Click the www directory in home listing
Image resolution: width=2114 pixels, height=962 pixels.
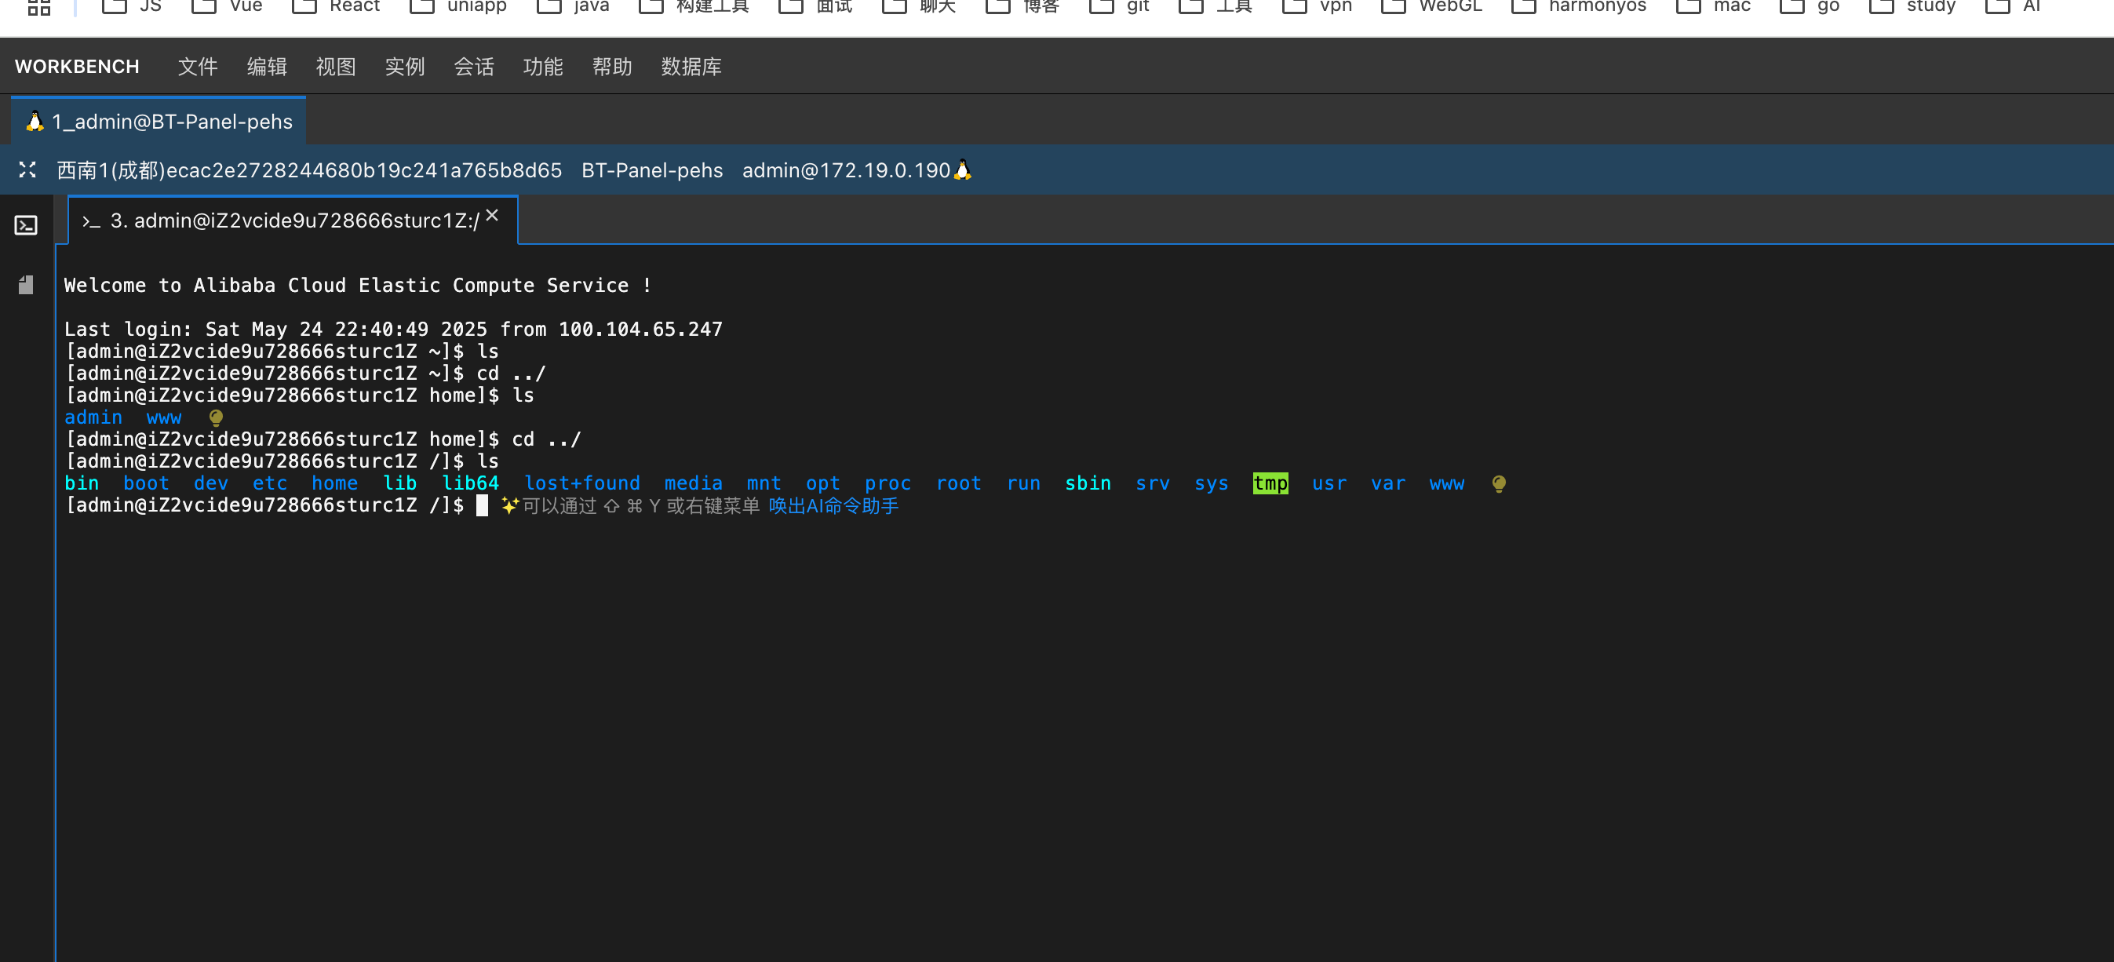(164, 417)
